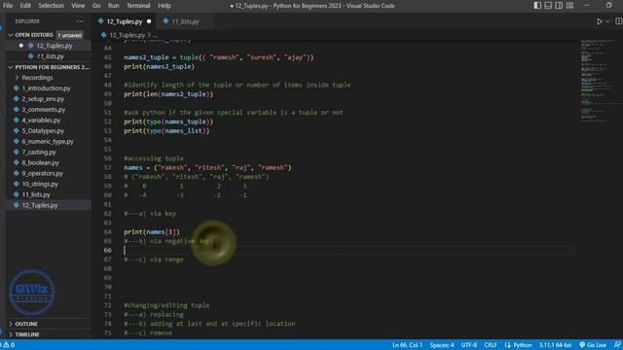This screenshot has width=623, height=350.
Task: Select 12_Tuples.py in folder tree
Action: (40, 205)
